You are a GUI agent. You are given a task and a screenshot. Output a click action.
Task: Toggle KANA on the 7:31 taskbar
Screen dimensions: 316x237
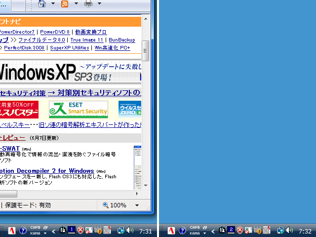click(x=35, y=233)
